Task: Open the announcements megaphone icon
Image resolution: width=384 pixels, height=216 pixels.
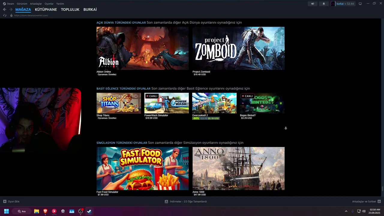Action: pyautogui.click(x=313, y=4)
